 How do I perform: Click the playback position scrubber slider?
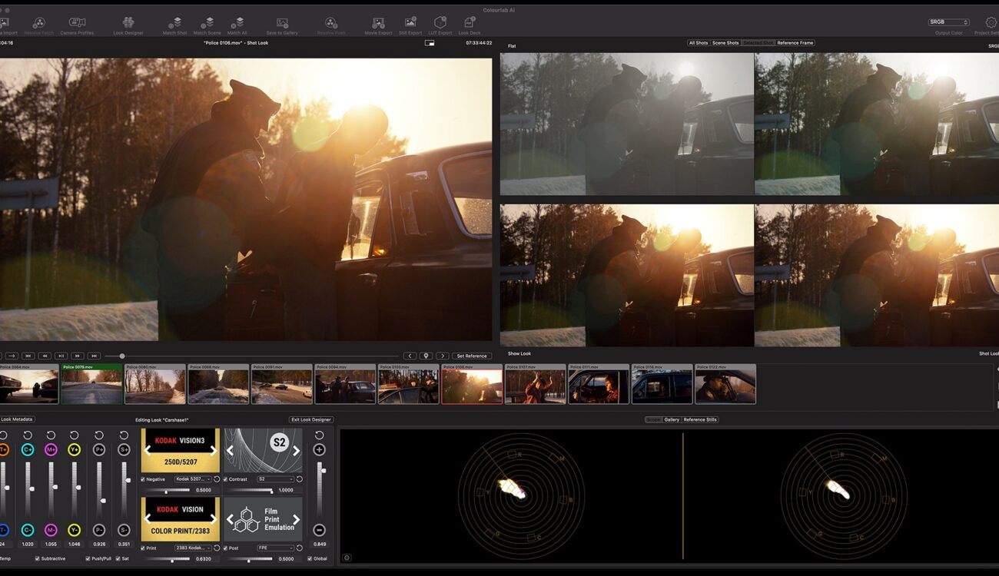pos(121,356)
